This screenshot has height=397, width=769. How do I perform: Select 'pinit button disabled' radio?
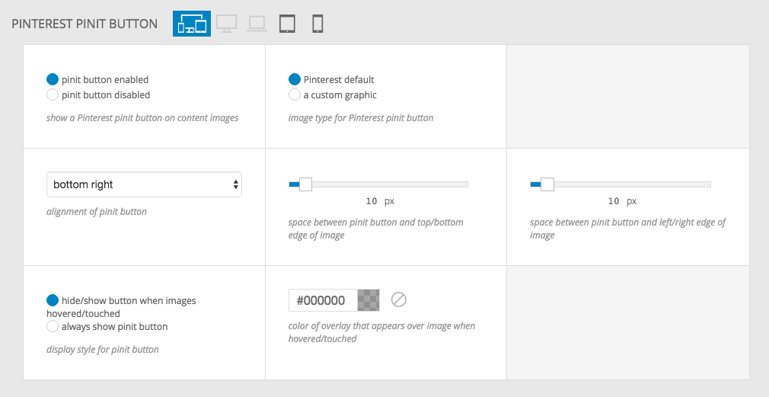53,94
